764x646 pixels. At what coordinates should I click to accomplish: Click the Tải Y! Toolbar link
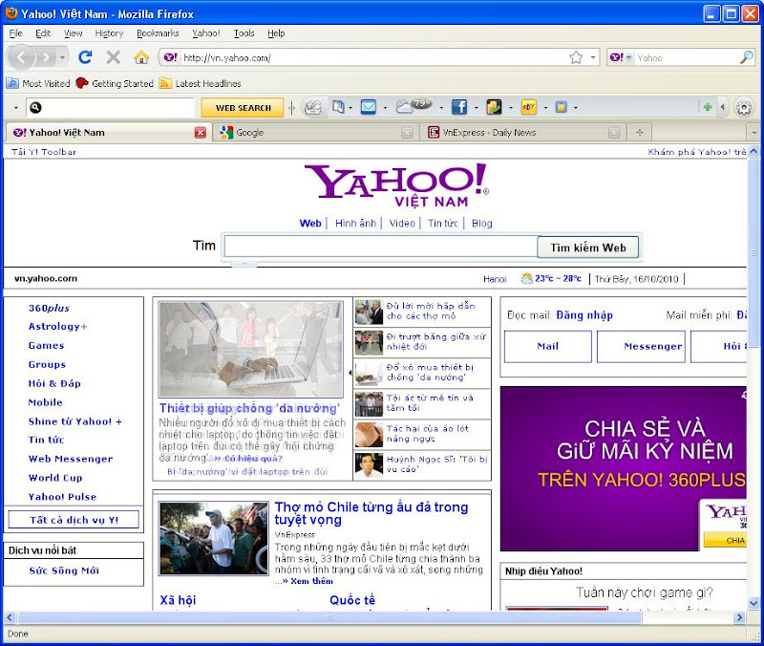[44, 152]
